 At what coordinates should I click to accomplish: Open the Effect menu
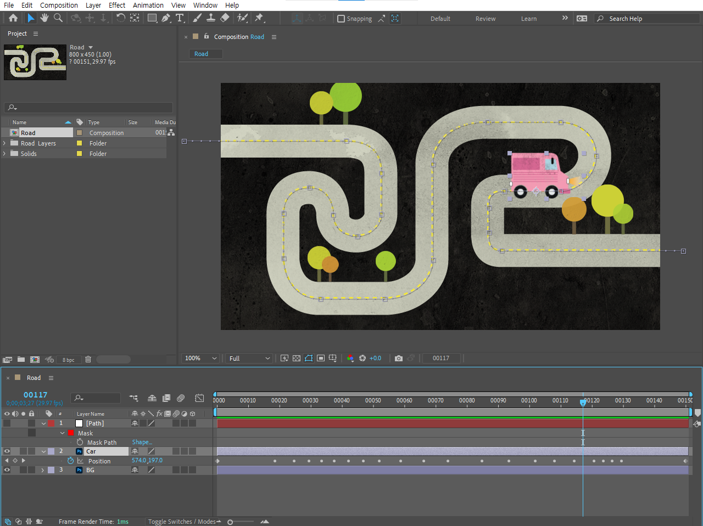tap(117, 5)
